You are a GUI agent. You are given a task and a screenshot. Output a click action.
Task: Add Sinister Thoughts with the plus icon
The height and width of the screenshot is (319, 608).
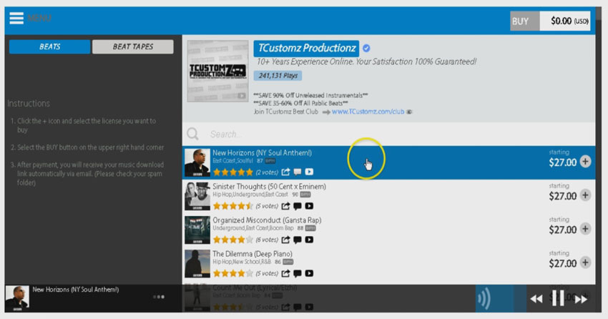(586, 195)
